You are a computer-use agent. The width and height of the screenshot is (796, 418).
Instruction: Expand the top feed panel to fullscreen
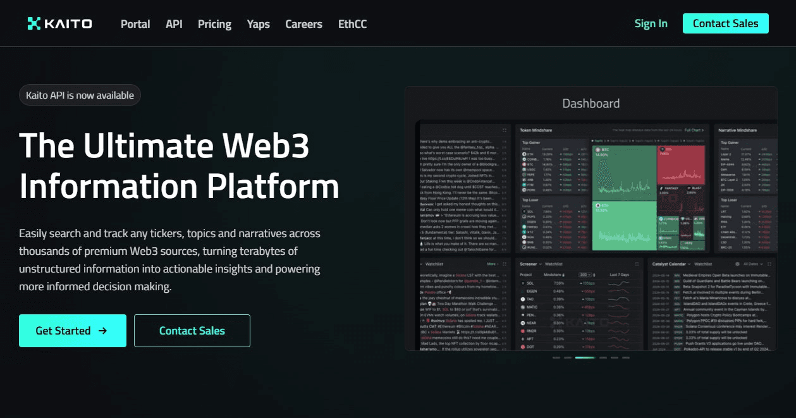tap(505, 130)
